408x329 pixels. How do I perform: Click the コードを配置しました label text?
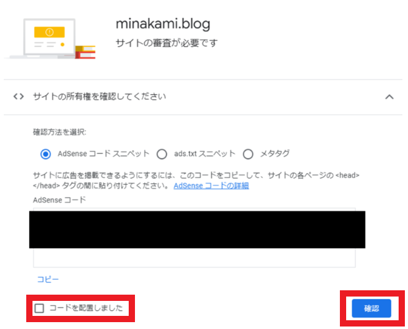pos(86,308)
